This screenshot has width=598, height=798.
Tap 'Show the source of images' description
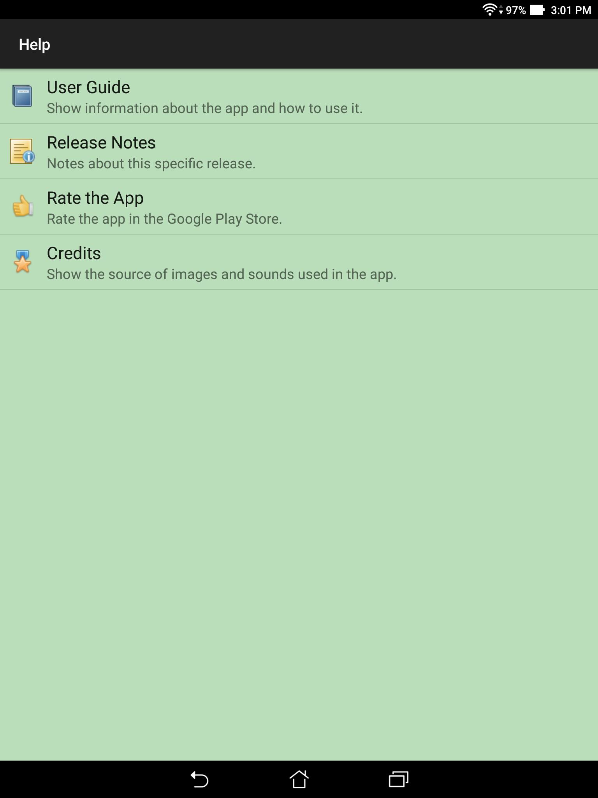[x=222, y=274]
